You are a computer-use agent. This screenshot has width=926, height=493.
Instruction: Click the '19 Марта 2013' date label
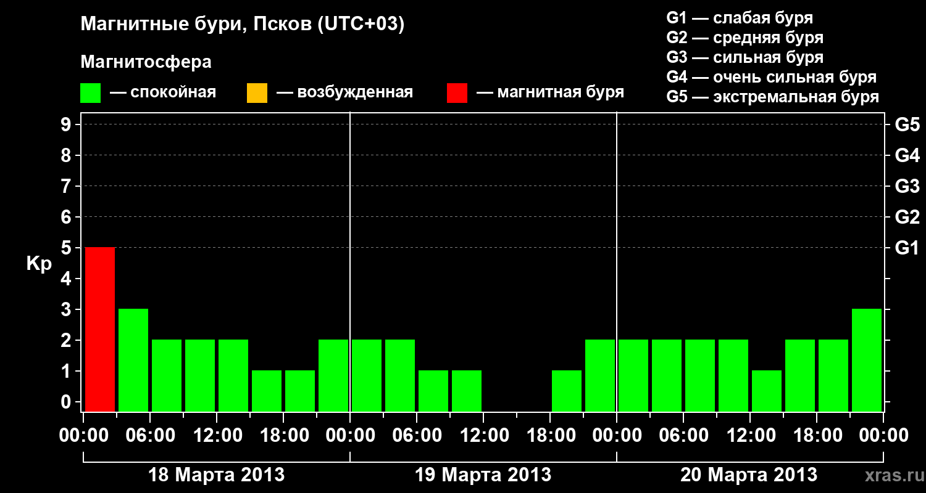click(x=483, y=475)
